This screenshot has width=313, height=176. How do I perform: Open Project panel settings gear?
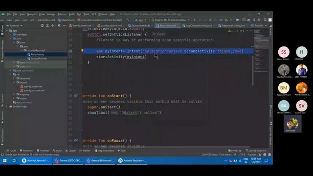(59, 25)
